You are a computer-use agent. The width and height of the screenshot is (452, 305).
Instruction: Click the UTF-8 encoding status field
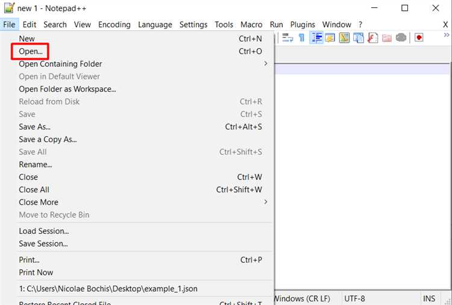(354, 298)
